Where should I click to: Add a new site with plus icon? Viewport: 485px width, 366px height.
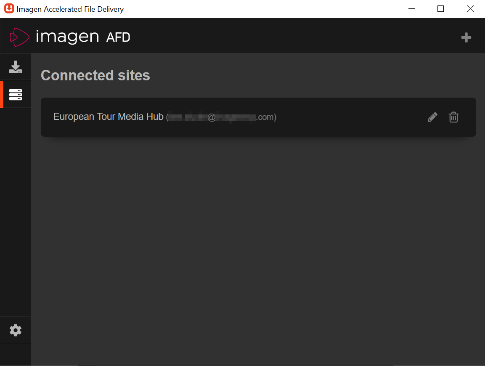pos(466,37)
